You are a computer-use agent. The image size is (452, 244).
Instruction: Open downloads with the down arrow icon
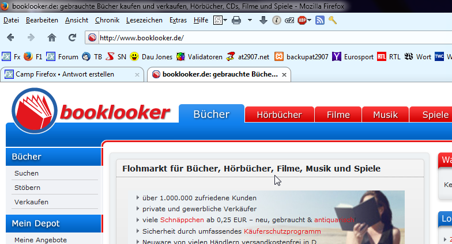(x=263, y=20)
